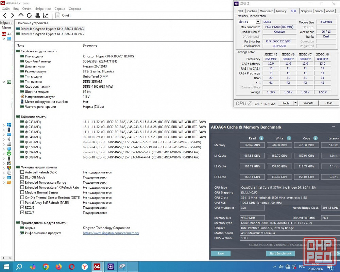Viewport: 340px width, 272px height.
Task: Open the Сервис menu
Action: coord(60,8)
